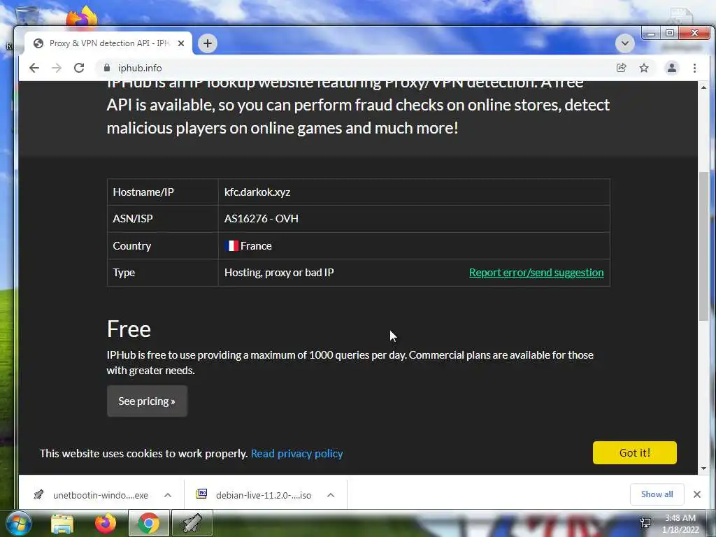Click the vertical scrollbar thumb
This screenshot has width=716, height=537.
point(703,247)
